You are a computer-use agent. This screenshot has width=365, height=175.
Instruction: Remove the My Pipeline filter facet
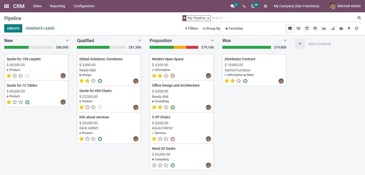[208, 18]
